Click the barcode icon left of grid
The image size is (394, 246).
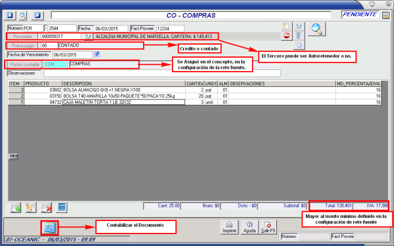click(12, 157)
